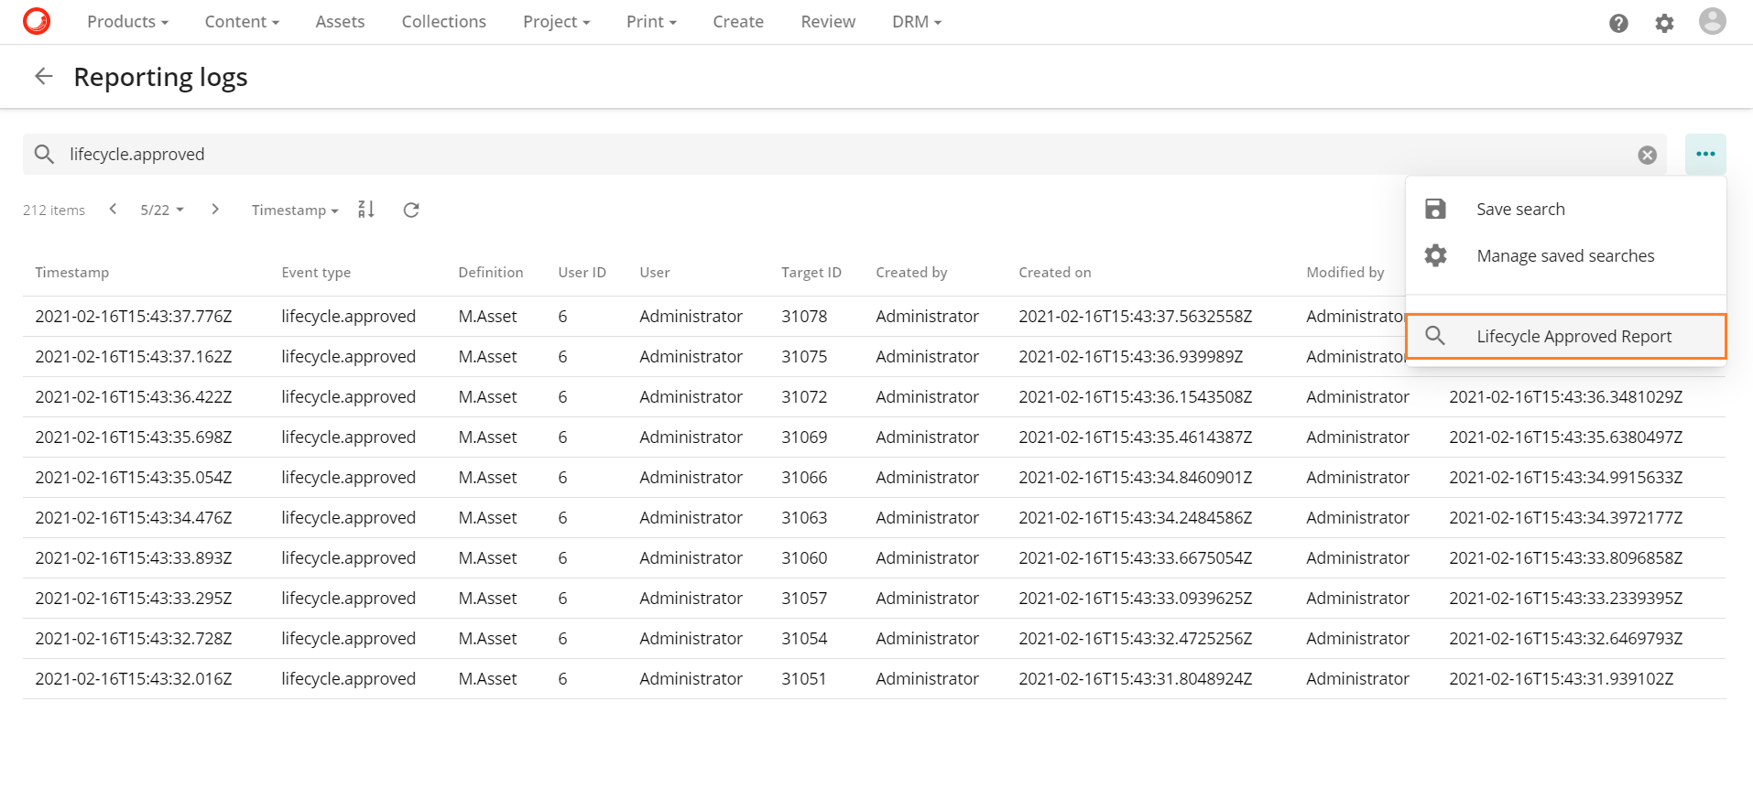The width and height of the screenshot is (1753, 810).
Task: Click Target ID 31072
Action: [x=804, y=396]
